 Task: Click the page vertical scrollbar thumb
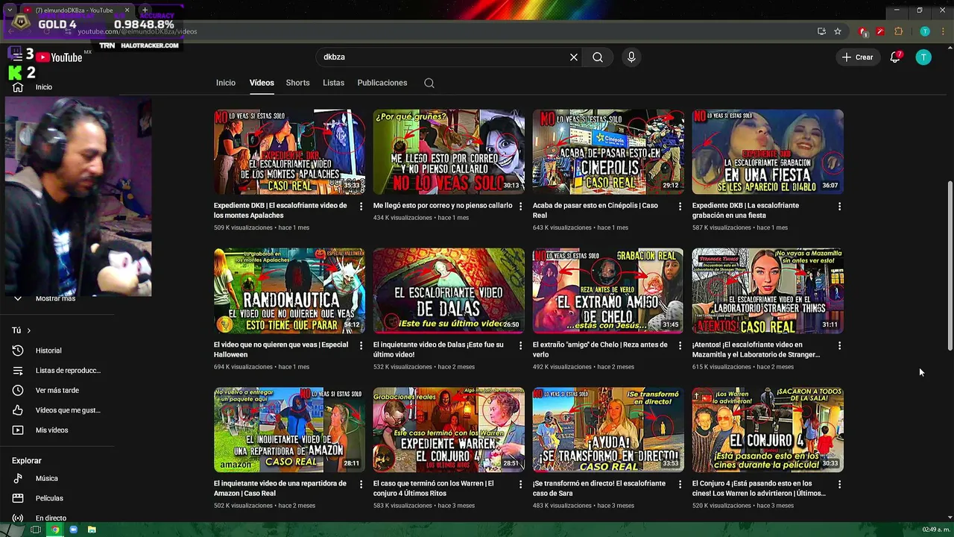click(x=949, y=265)
